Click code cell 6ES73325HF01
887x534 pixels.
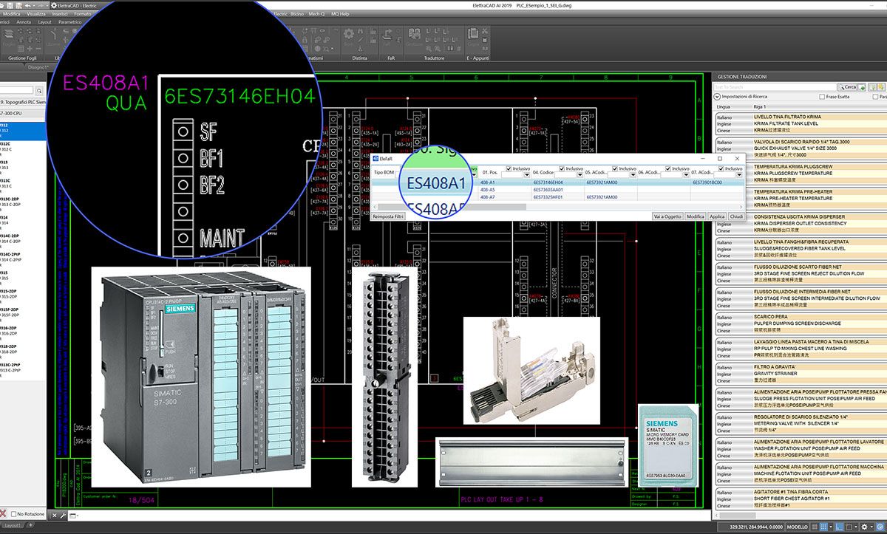point(548,197)
